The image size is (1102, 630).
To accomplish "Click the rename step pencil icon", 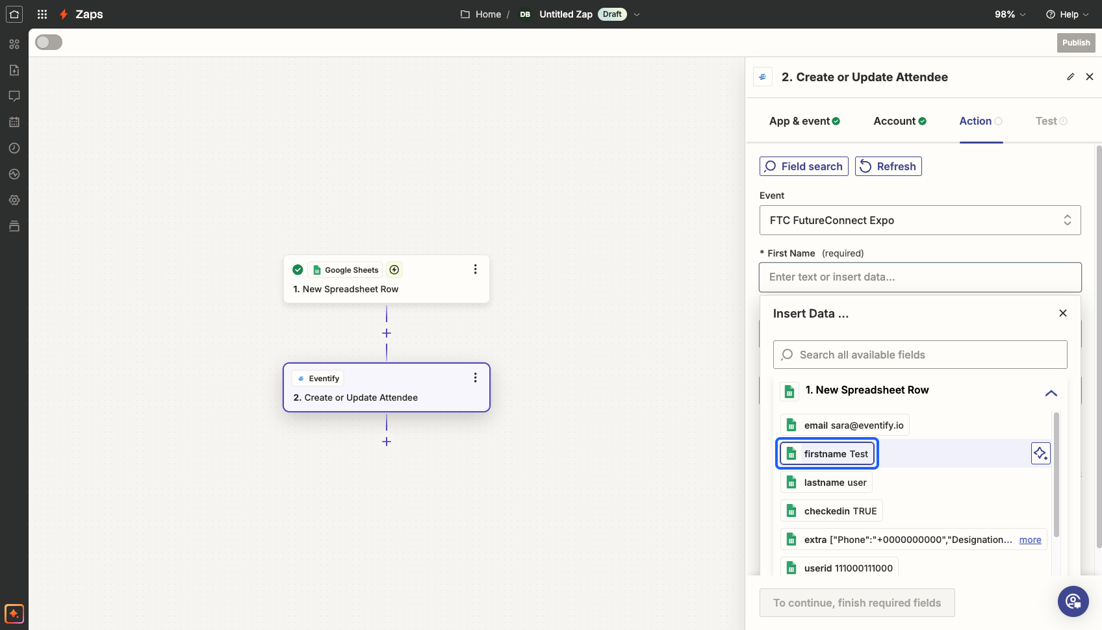I will [x=1071, y=77].
